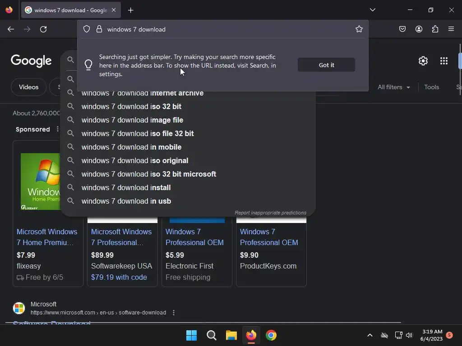The image size is (462, 346).
Task: Open volume speaker tray icon
Action: [409, 335]
